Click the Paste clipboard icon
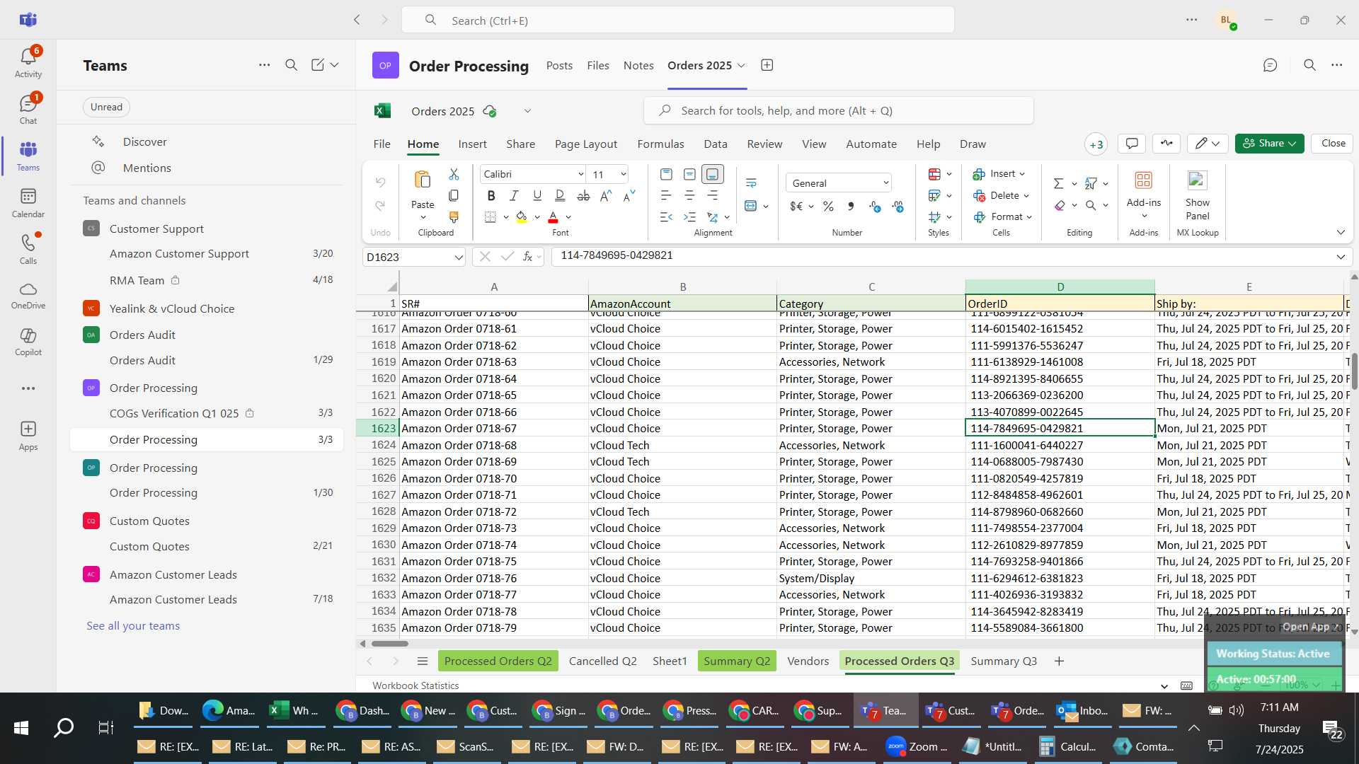The height and width of the screenshot is (764, 1359). 423,180
